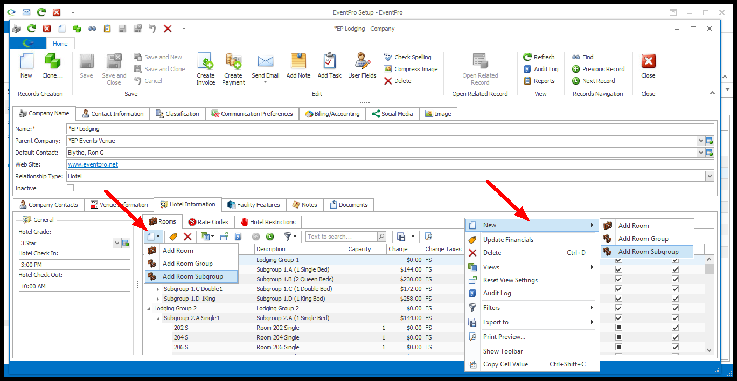The width and height of the screenshot is (737, 381).
Task: Click the Hotel Check Out time field
Action: click(x=74, y=286)
